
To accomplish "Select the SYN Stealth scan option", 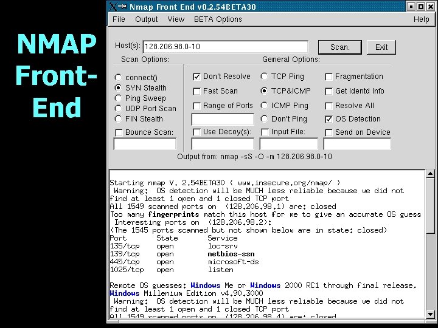I will [x=118, y=87].
